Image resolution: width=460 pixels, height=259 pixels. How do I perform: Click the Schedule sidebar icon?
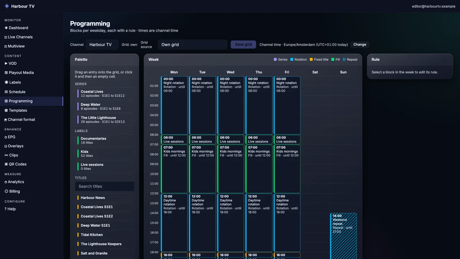(x=6, y=92)
